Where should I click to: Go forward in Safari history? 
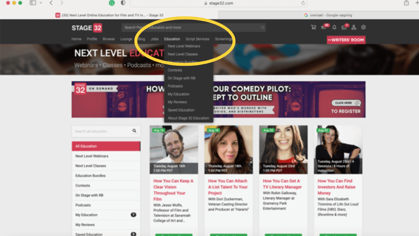[62, 3]
